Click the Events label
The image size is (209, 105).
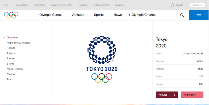pos(159,84)
